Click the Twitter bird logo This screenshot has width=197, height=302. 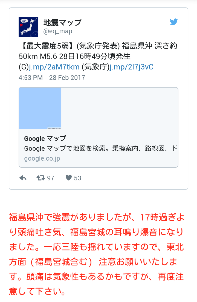174,22
